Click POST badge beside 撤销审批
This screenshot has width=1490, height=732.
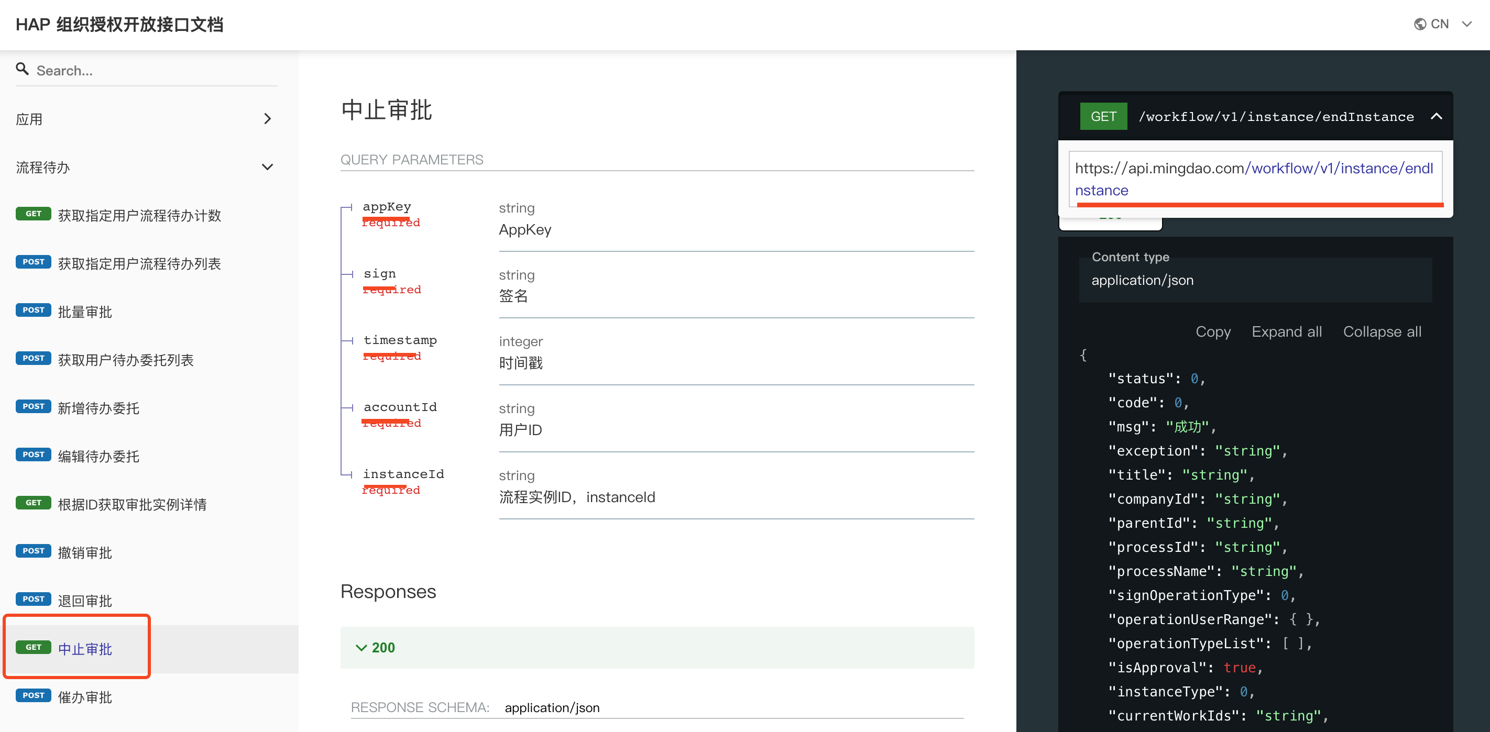33,551
